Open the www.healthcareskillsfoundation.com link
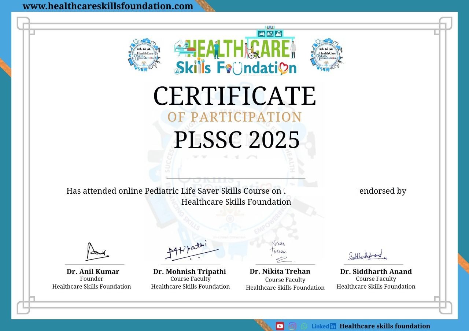This screenshot has height=331, width=469. pyautogui.click(x=108, y=6)
